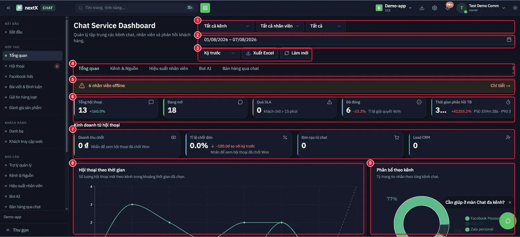Screen dimensions: 520x237
Task: Open Trợ lý quản lý sidebar item
Action: [x=32, y=165]
